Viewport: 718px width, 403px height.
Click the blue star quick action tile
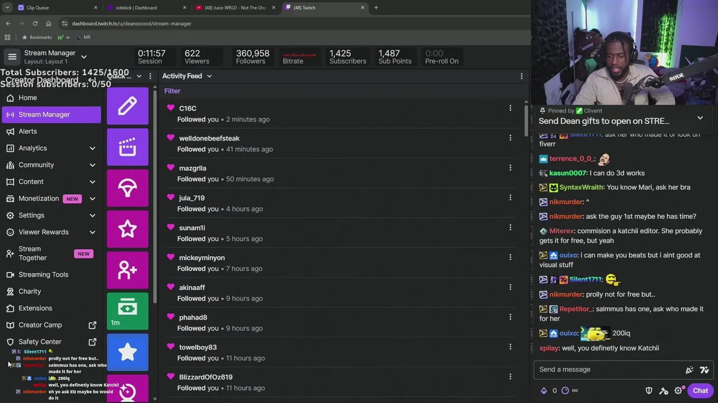click(127, 352)
